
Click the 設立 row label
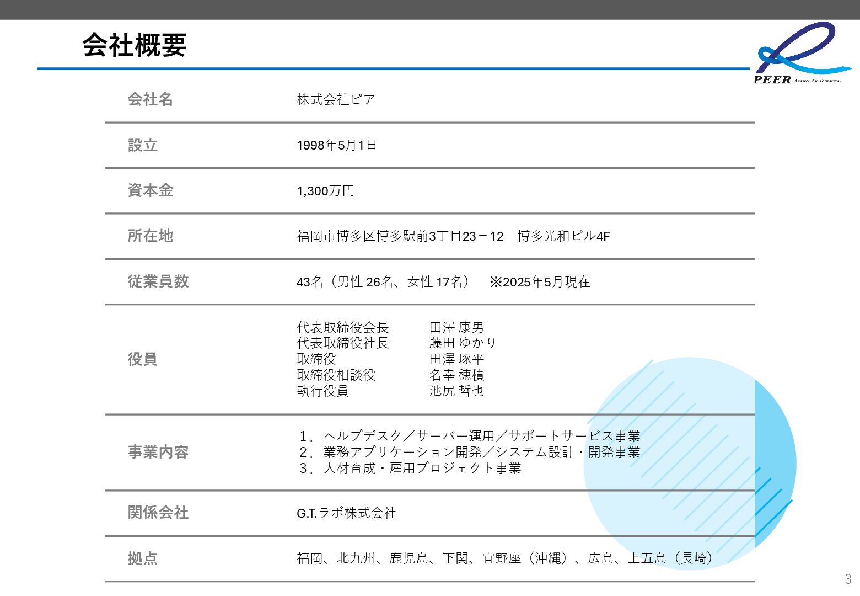(x=143, y=145)
